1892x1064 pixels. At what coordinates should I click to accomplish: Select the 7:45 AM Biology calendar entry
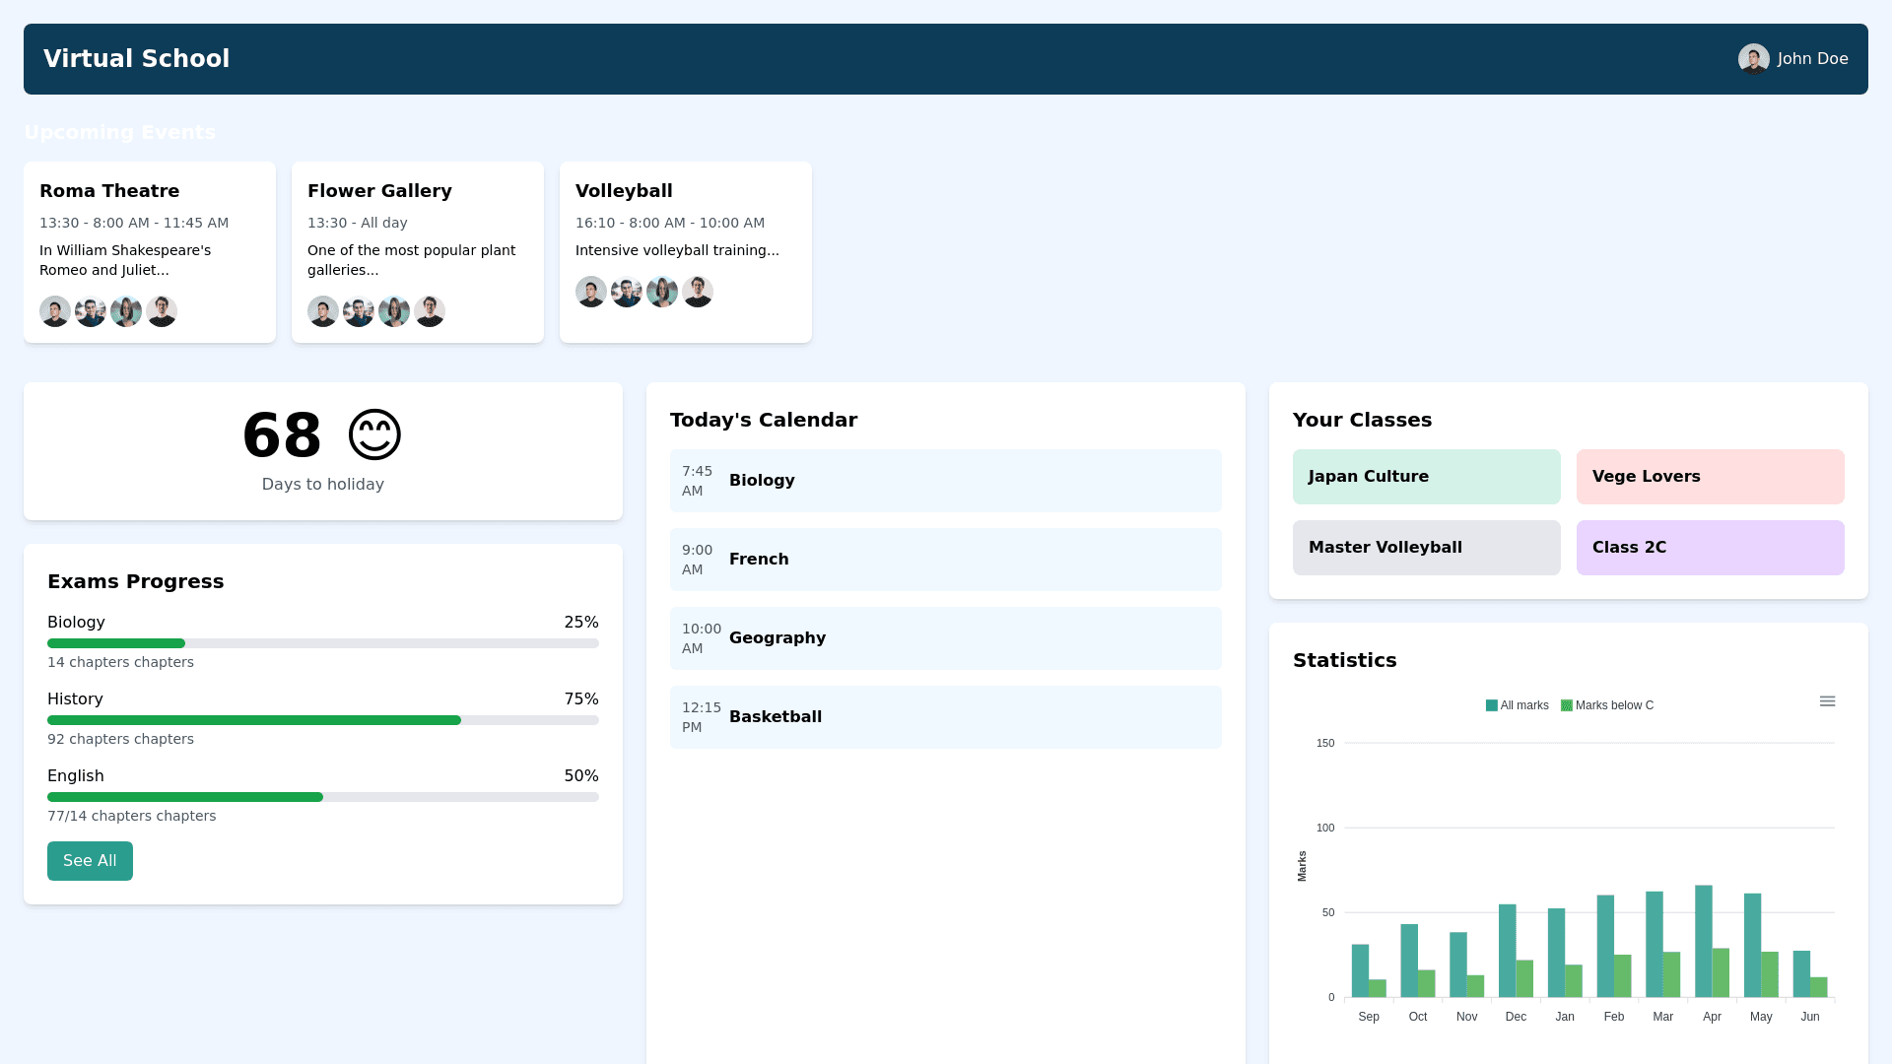pos(945,481)
